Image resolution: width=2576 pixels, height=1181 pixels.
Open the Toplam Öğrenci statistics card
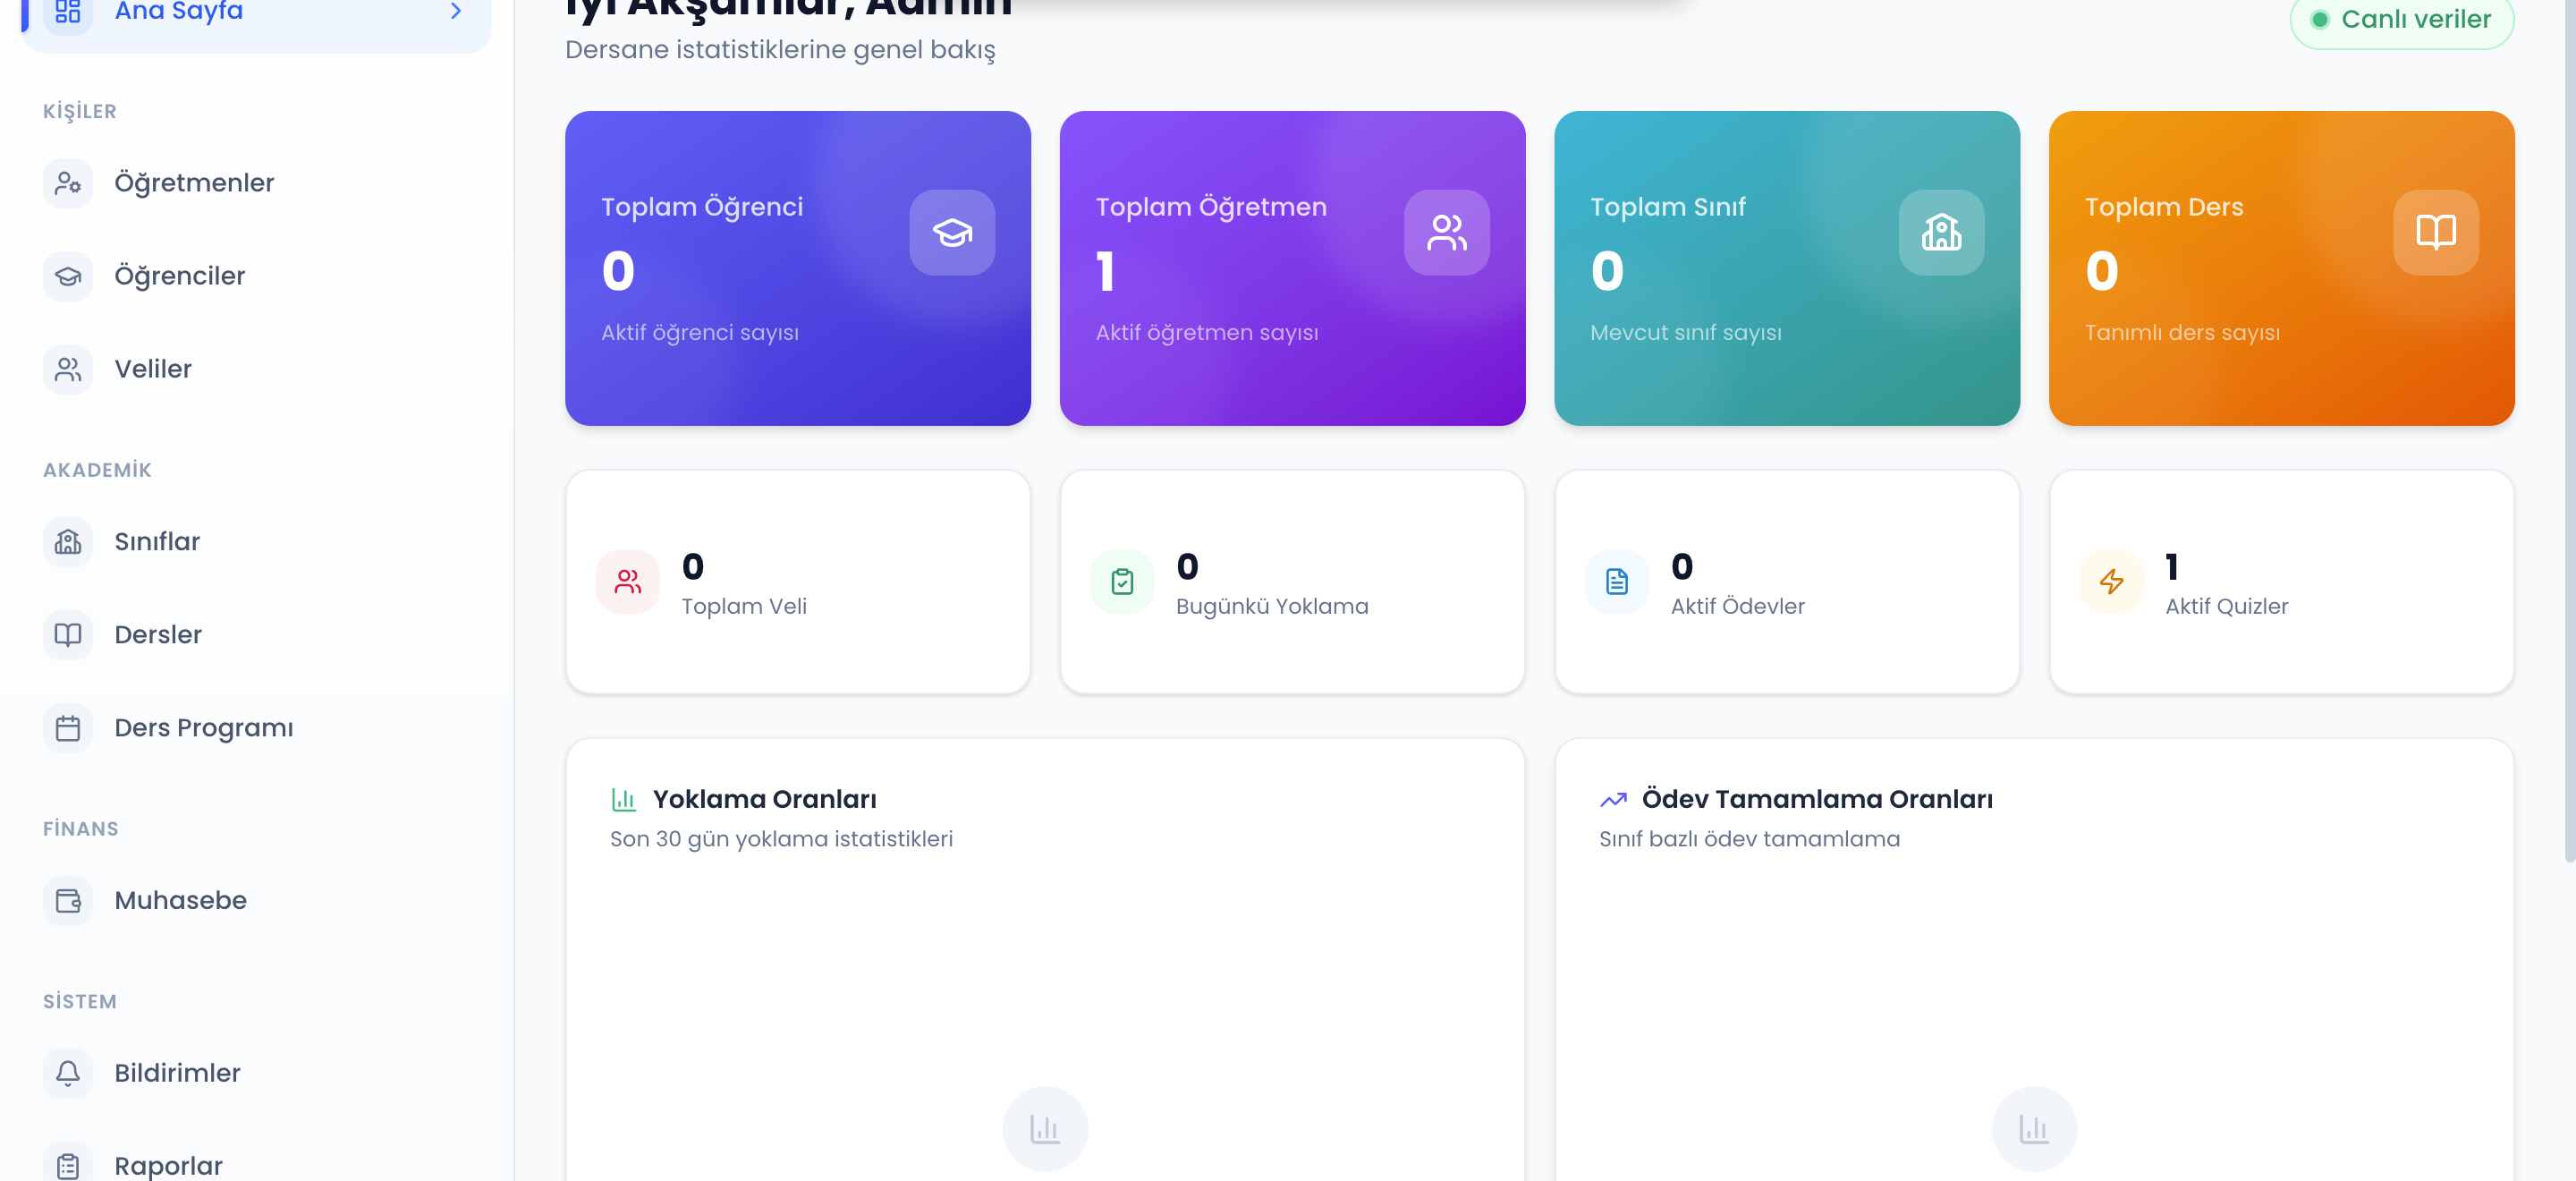[x=797, y=268]
